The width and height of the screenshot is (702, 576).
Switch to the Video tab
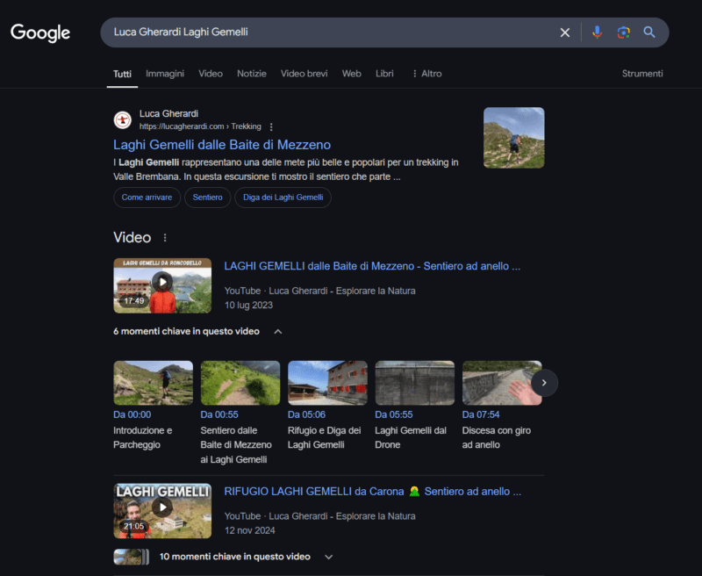[x=211, y=74]
